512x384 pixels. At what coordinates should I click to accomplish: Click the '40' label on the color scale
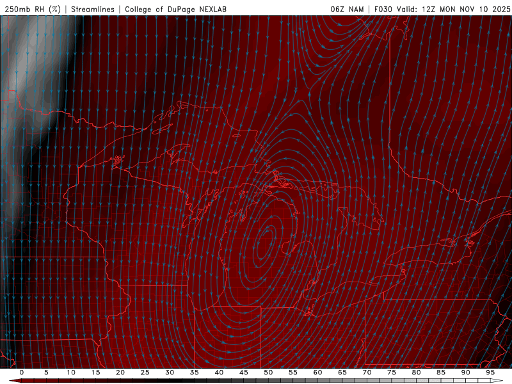219,372
